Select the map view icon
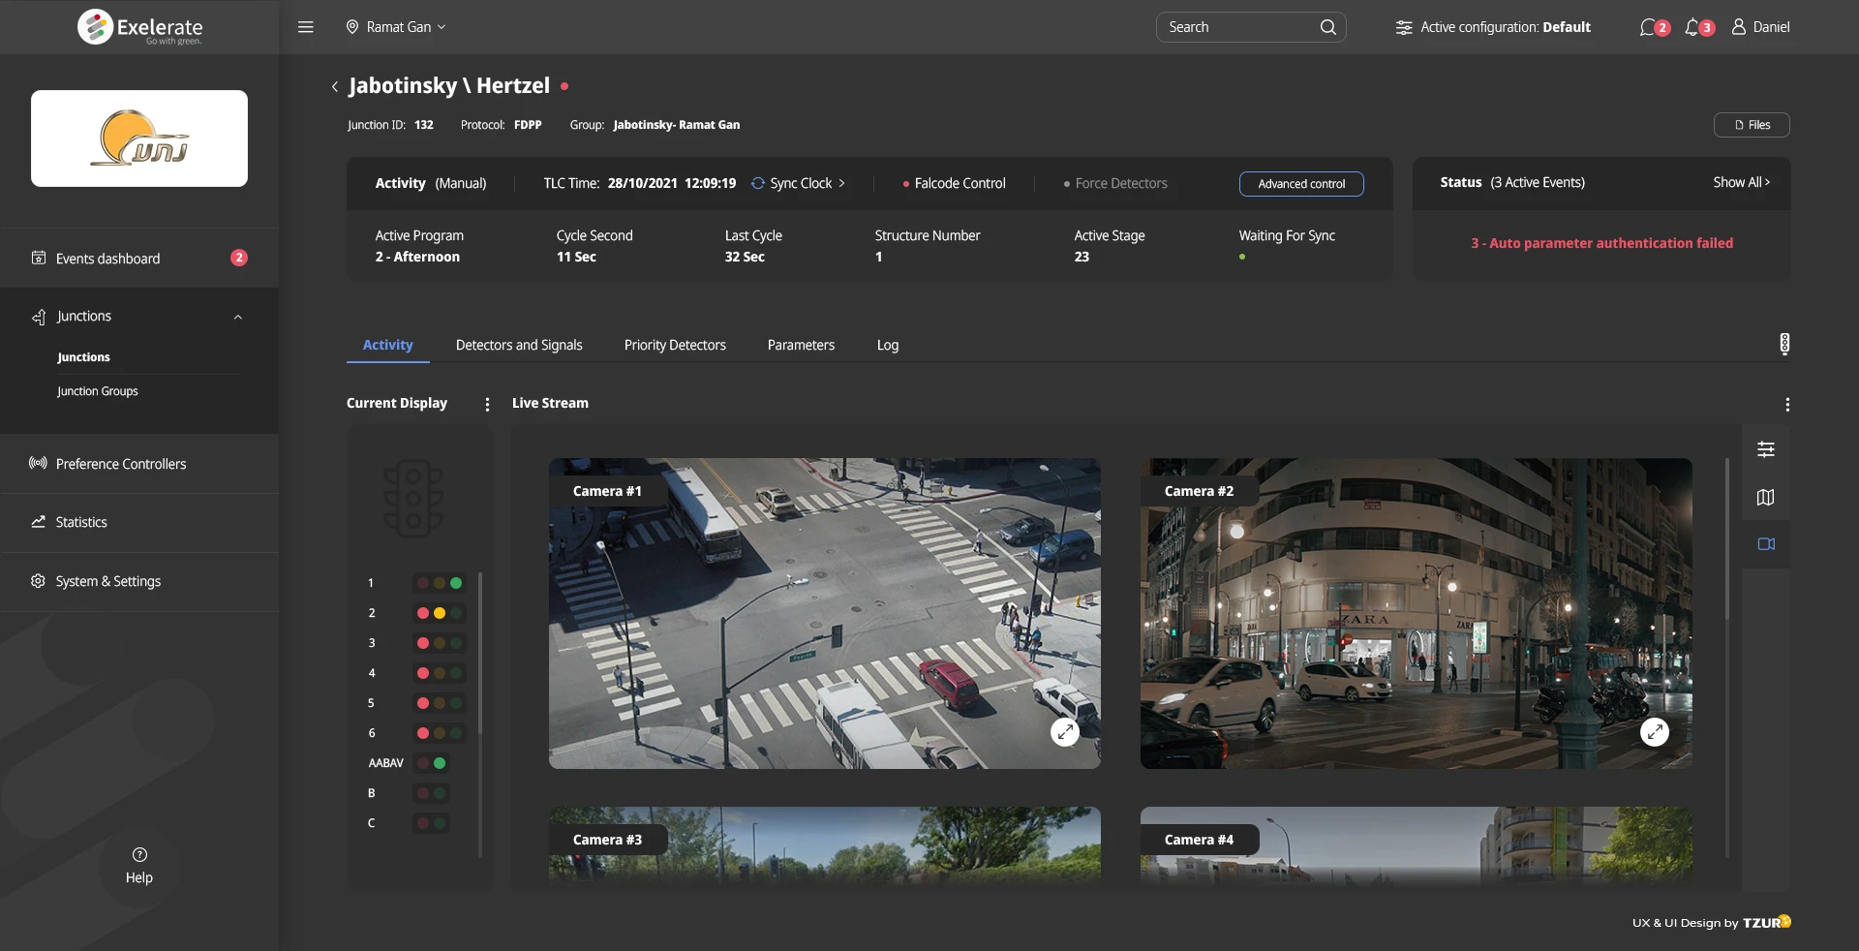Viewport: 1859px width, 951px height. tap(1766, 497)
